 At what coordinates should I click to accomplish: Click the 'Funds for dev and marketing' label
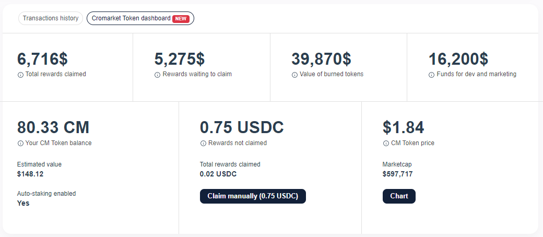point(477,74)
